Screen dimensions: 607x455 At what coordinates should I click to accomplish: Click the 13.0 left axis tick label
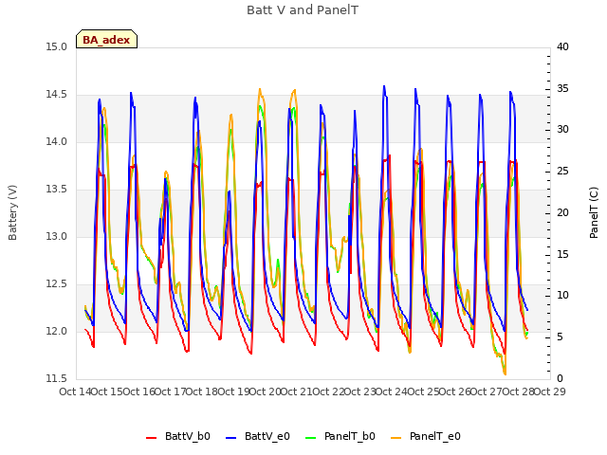pos(56,237)
